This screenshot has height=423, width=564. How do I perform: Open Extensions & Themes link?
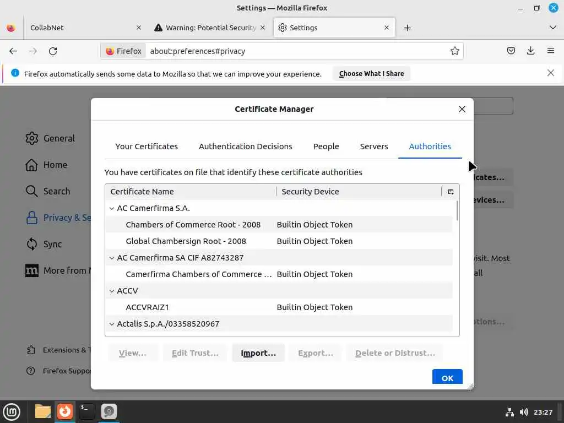coord(58,350)
